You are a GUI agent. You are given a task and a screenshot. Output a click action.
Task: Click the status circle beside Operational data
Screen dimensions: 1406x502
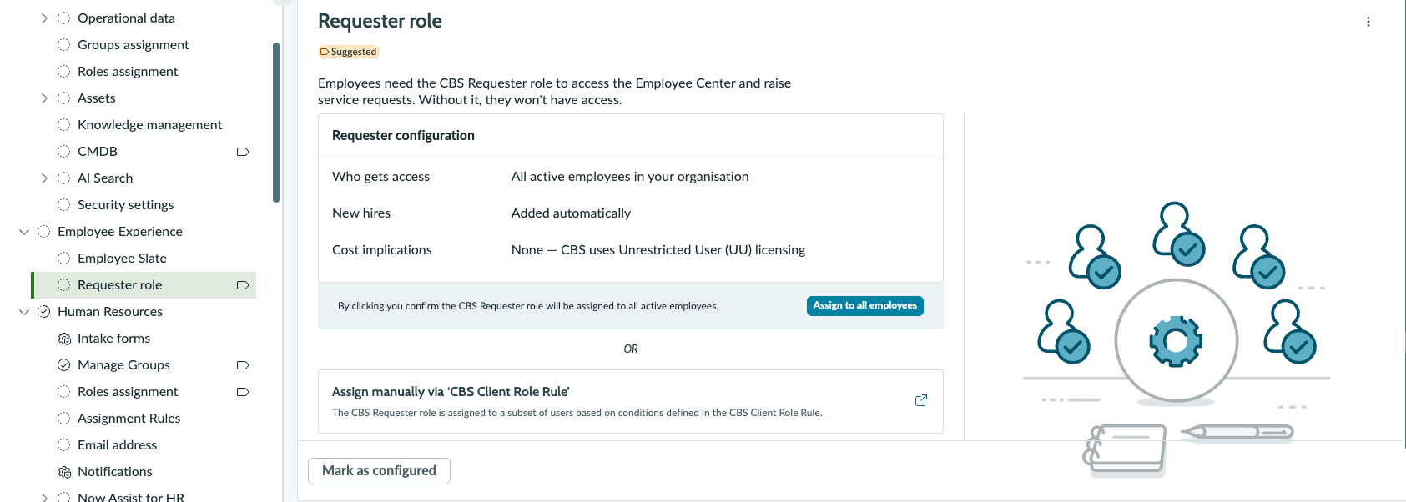click(63, 18)
